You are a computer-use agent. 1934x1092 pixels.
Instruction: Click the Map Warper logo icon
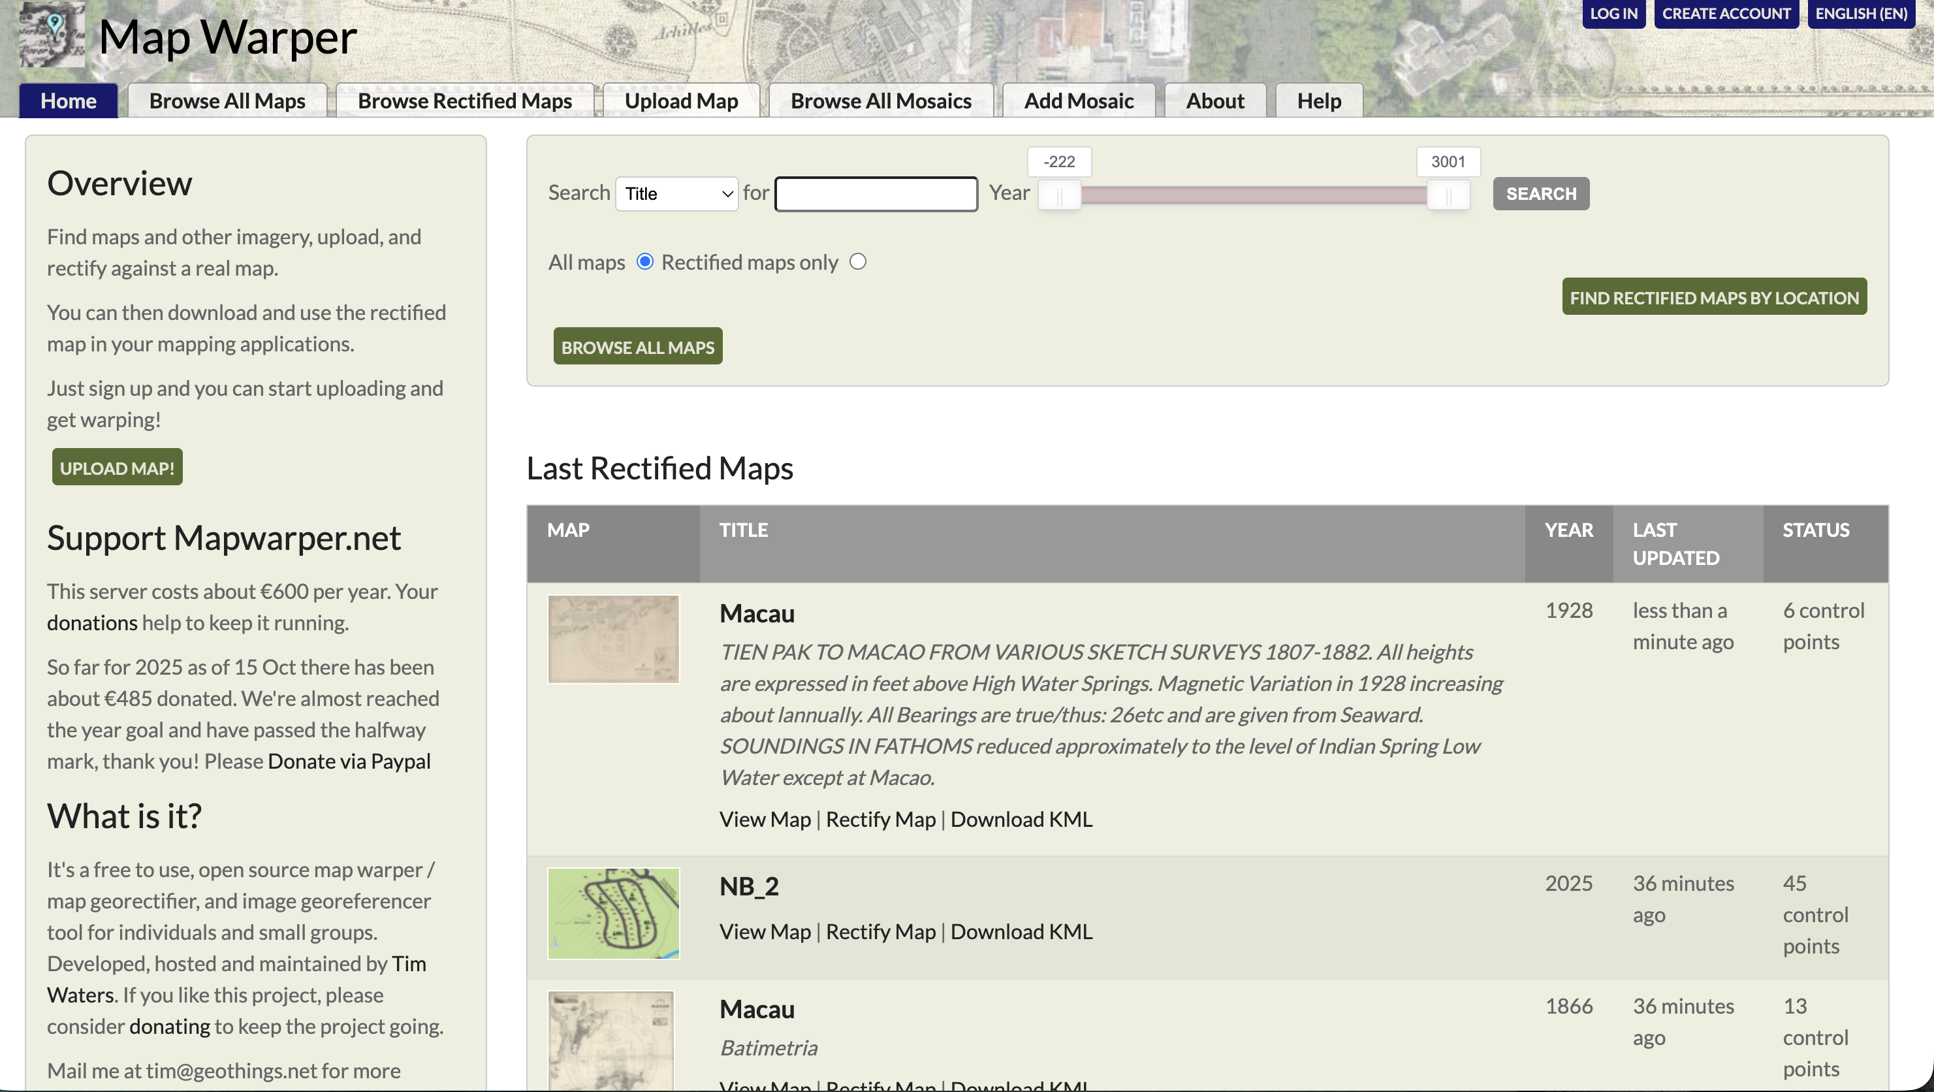tap(52, 33)
